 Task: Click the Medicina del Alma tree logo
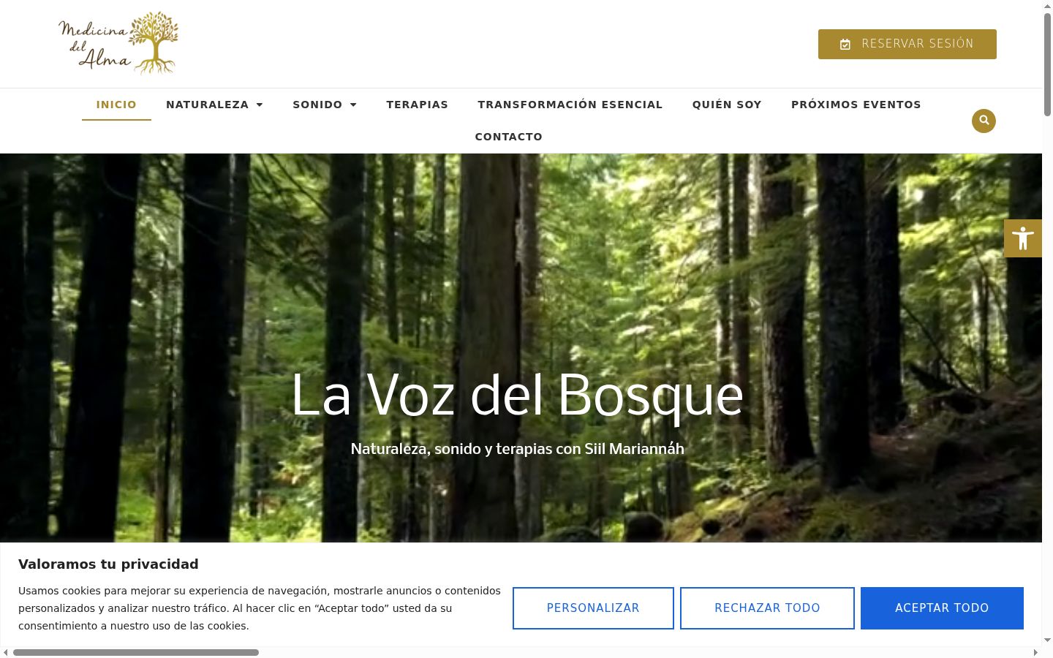118,43
